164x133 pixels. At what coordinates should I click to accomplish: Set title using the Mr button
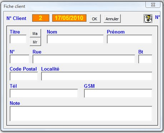click(35, 42)
